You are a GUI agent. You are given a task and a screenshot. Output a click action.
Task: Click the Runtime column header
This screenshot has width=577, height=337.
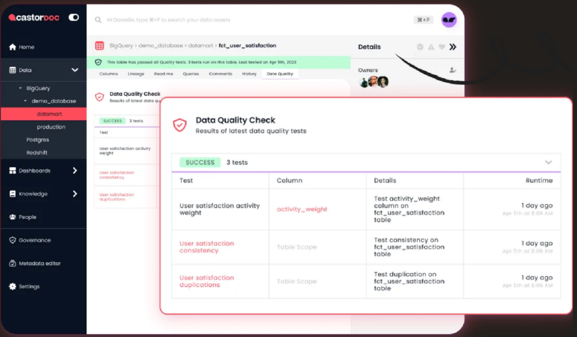pos(539,180)
